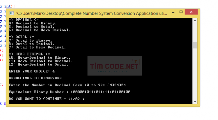Image resolution: width=218 pixels, height=120 pixels.
Task: Click the '9: Octal to Hexa-Decimal.' line
Action: (x=37, y=47)
